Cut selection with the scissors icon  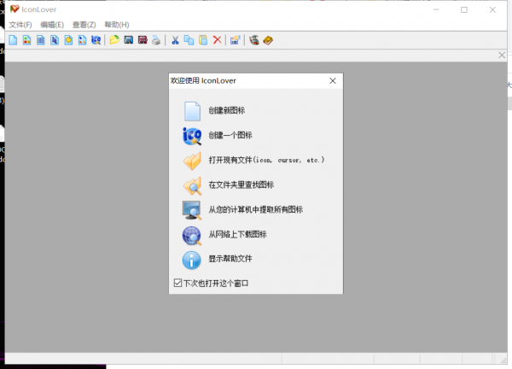pyautogui.click(x=175, y=40)
